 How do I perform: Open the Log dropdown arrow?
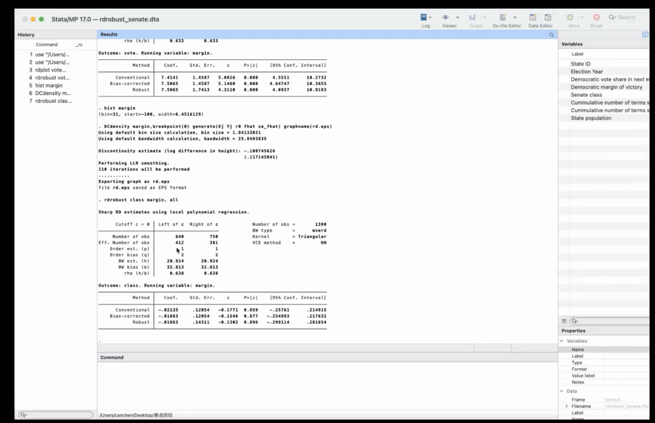coord(431,17)
